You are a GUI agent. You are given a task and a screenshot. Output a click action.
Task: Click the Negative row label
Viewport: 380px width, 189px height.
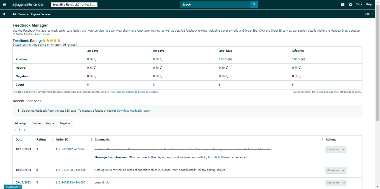[x=22, y=76]
